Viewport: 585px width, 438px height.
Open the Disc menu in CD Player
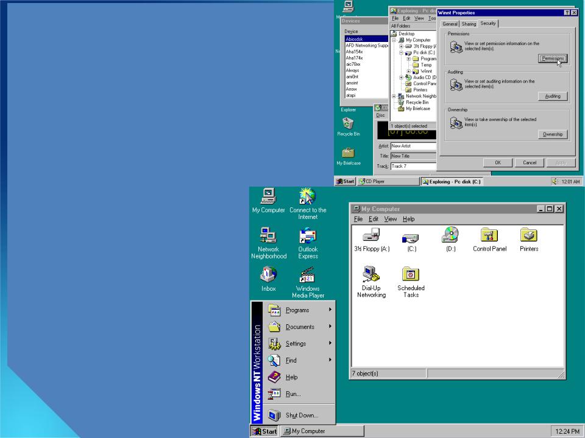[x=380, y=115]
